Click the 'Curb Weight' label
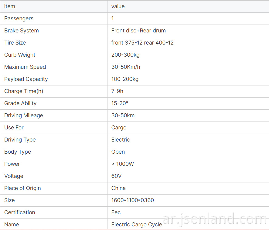The height and width of the screenshot is (230, 269). tap(19, 55)
